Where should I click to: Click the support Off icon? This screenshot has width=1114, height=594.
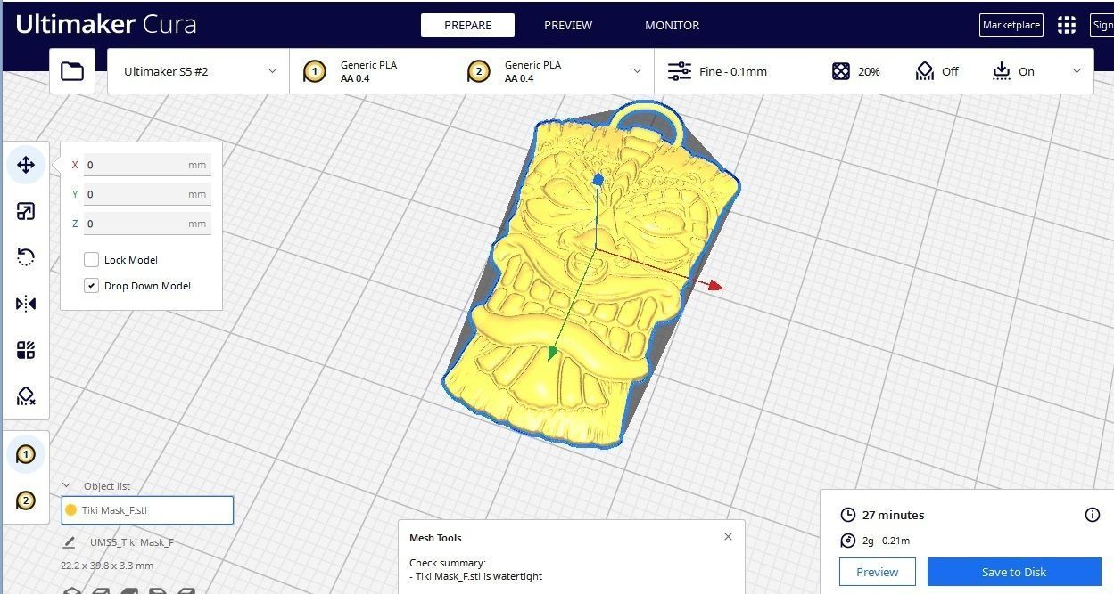(x=925, y=71)
